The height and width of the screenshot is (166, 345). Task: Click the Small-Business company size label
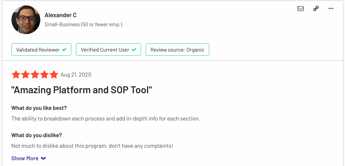click(84, 24)
